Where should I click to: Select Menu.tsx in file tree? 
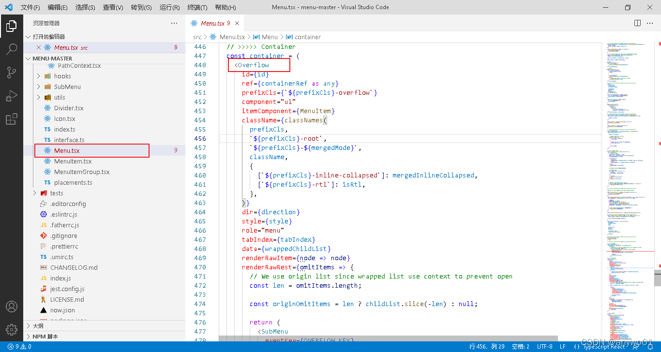[67, 150]
